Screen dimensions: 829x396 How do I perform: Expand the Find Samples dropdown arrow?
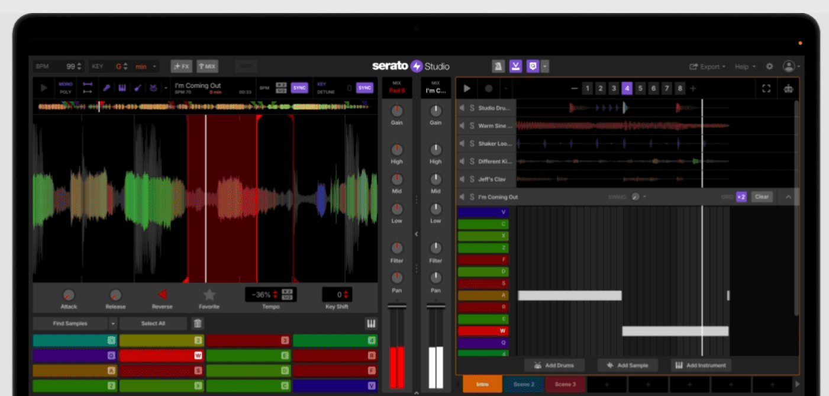point(112,324)
